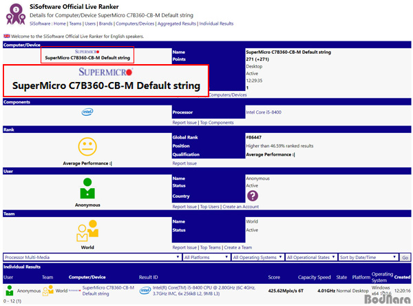Click the 4.01GHz speed value
Image resolution: width=413 pixels, height=306 pixels.
(x=326, y=291)
